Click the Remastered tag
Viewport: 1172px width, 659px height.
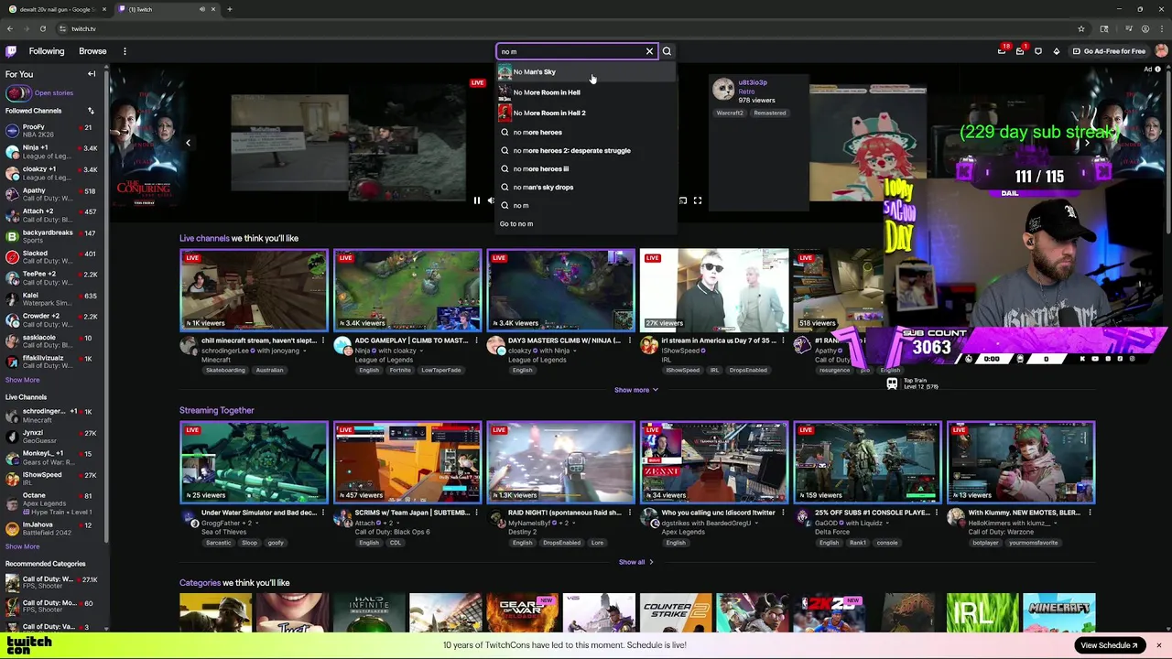[770, 113]
